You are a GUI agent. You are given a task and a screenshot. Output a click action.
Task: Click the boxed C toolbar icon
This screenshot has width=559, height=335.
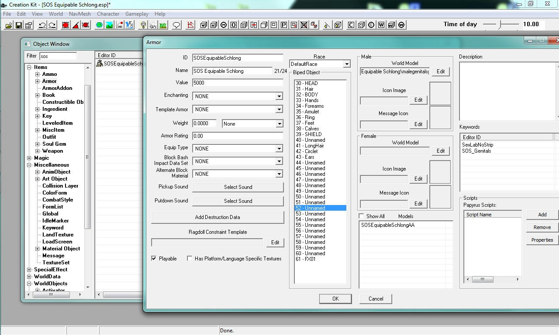click(x=351, y=25)
